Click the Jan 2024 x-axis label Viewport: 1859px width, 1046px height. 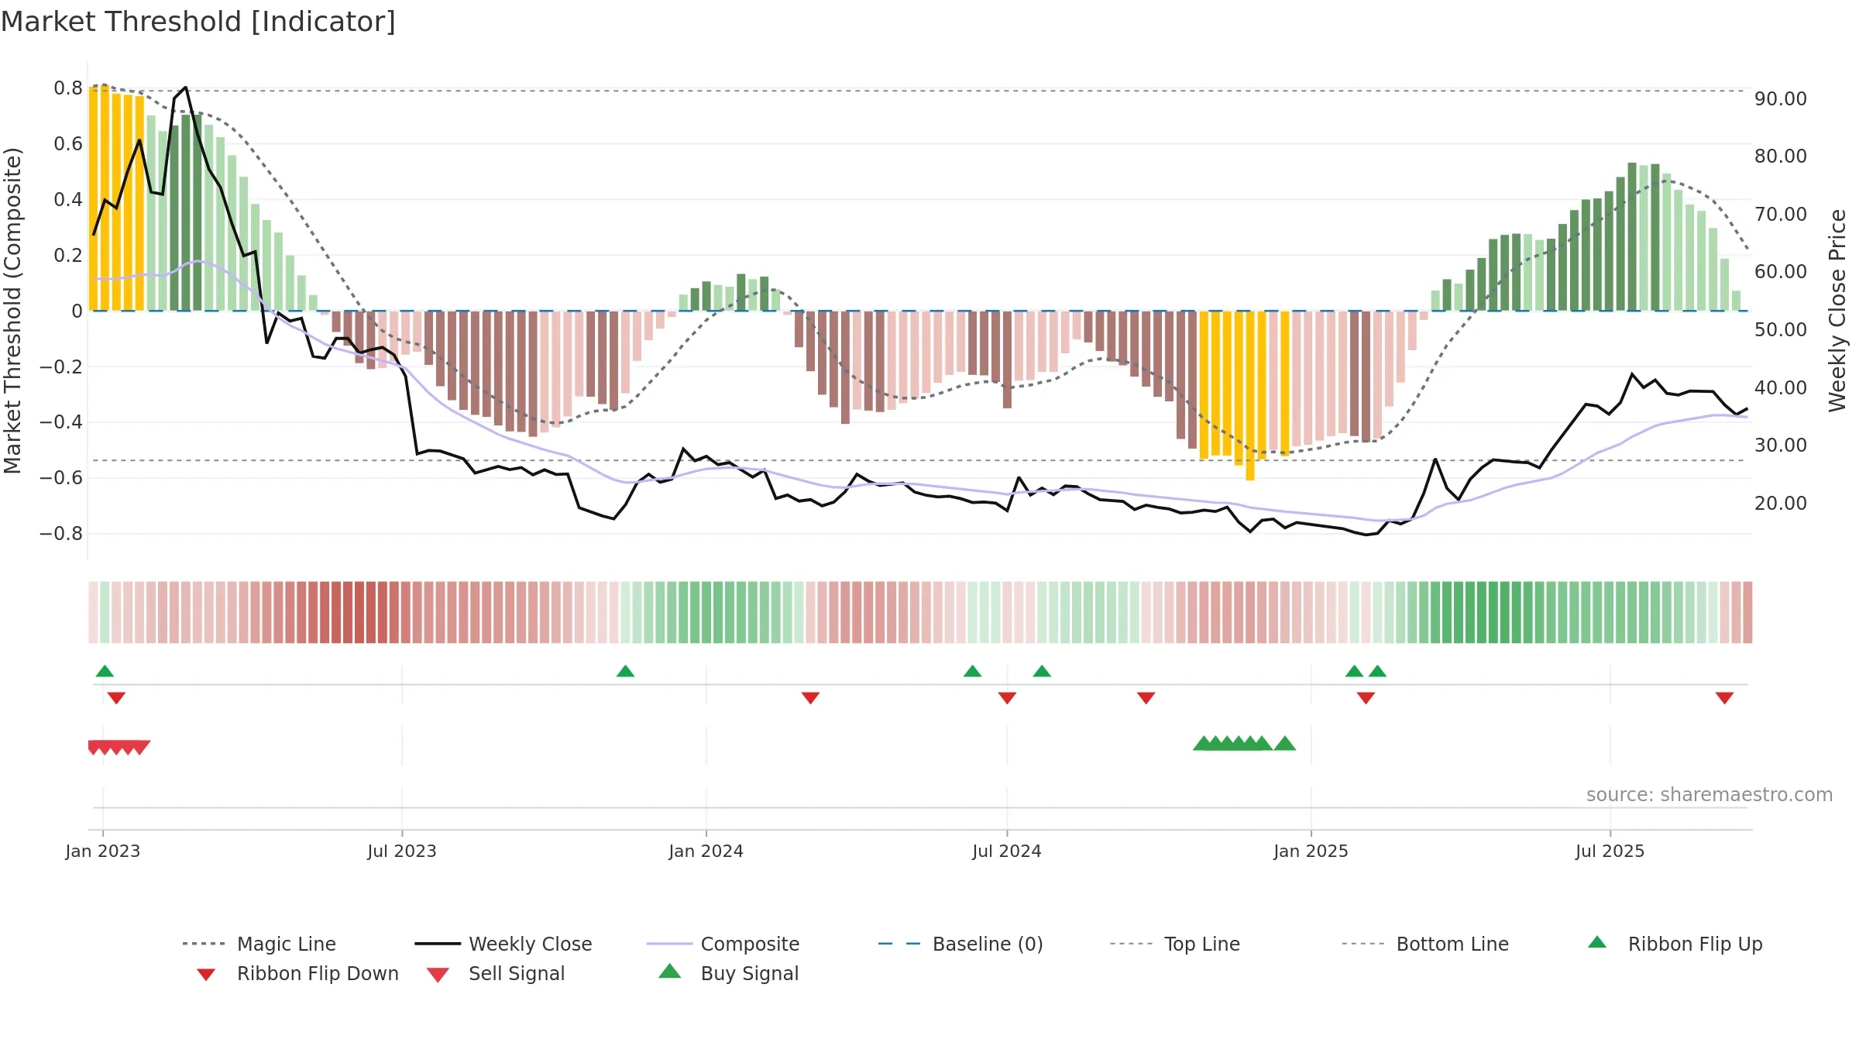pyautogui.click(x=706, y=851)
